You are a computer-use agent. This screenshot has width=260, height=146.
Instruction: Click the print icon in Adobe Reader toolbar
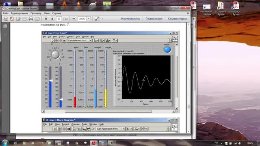click(x=31, y=19)
